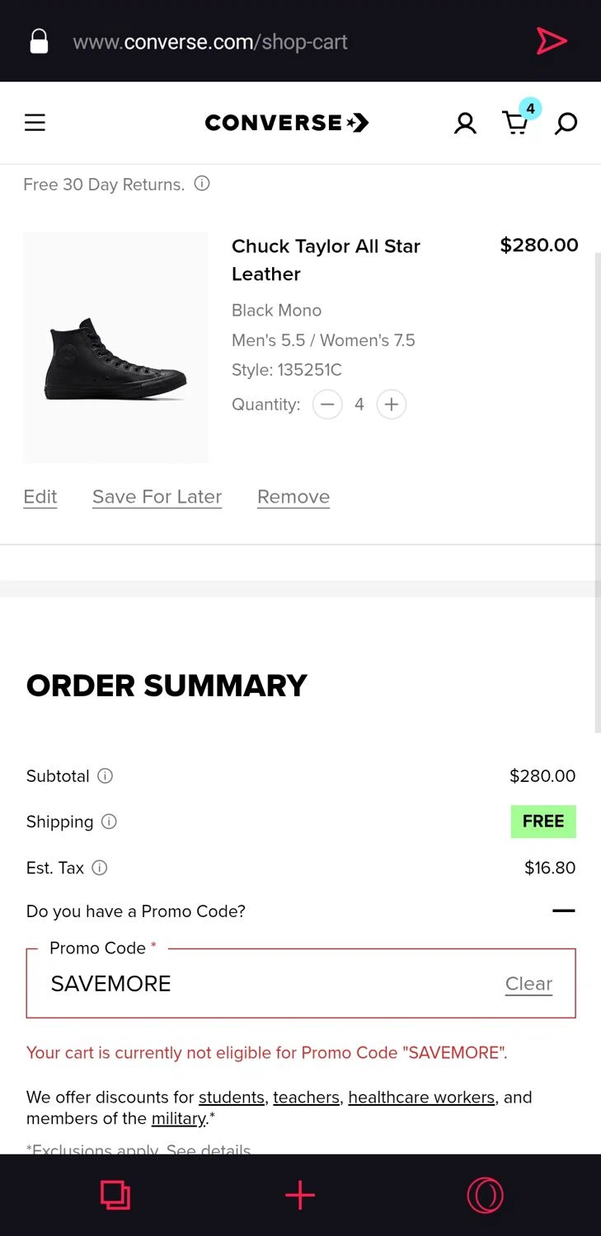This screenshot has height=1236, width=601.
Task: Open the shopping cart icon
Action: tap(517, 123)
